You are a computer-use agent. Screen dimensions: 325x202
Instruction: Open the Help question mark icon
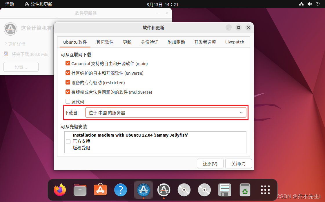[120, 190]
